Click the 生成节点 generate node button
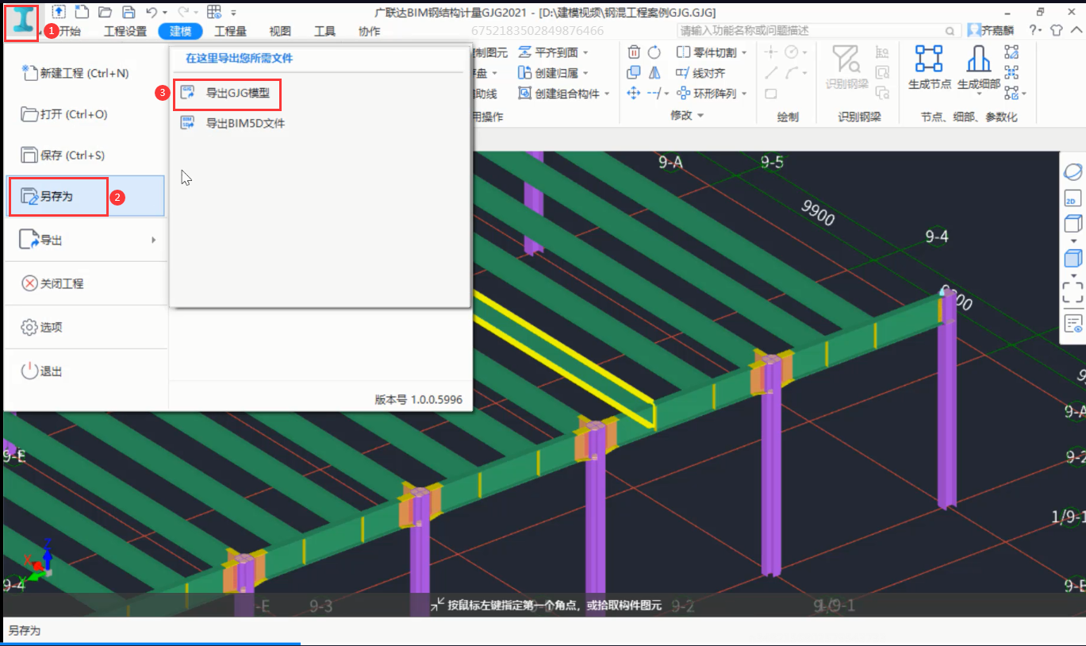This screenshot has width=1086, height=646. click(x=929, y=67)
